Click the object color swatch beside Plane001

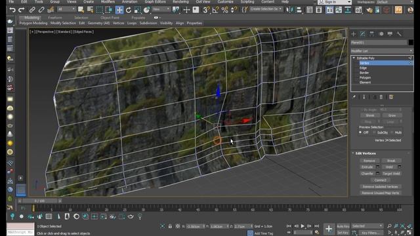pos(411,42)
